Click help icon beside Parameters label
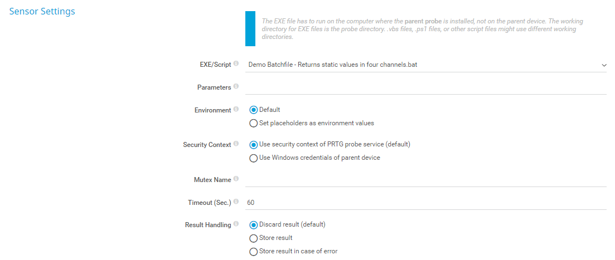 click(x=236, y=87)
